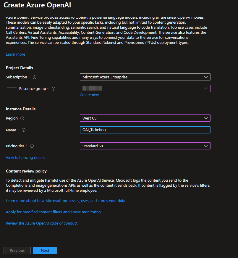Expand the Region dropdown showing West US
The image size is (238, 258).
207,118
